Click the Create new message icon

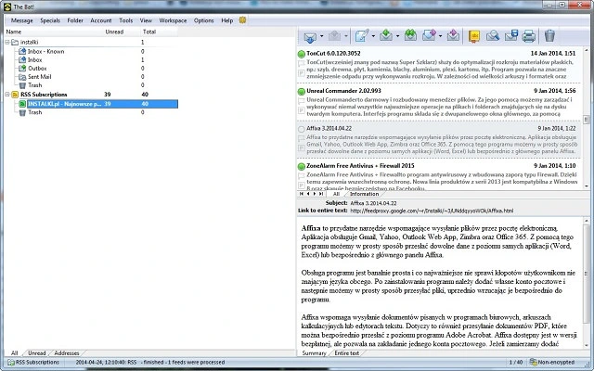(x=362, y=36)
